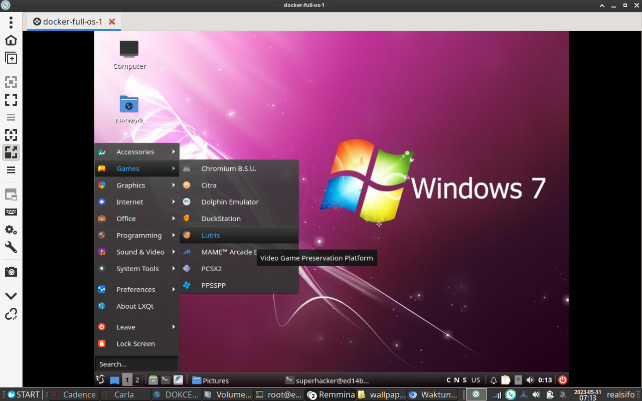
Task: Click the LXQt start menu button
Action: (101, 380)
